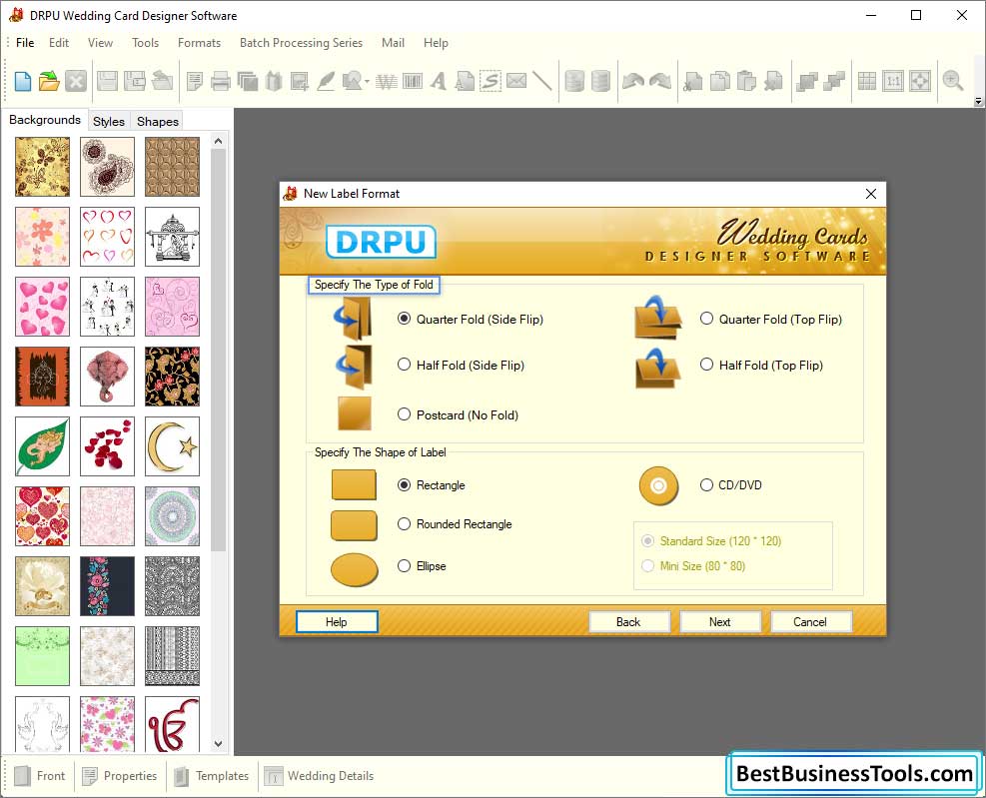Click the Save floppy disk toolbar icon
The width and height of the screenshot is (986, 798).
click(x=107, y=81)
